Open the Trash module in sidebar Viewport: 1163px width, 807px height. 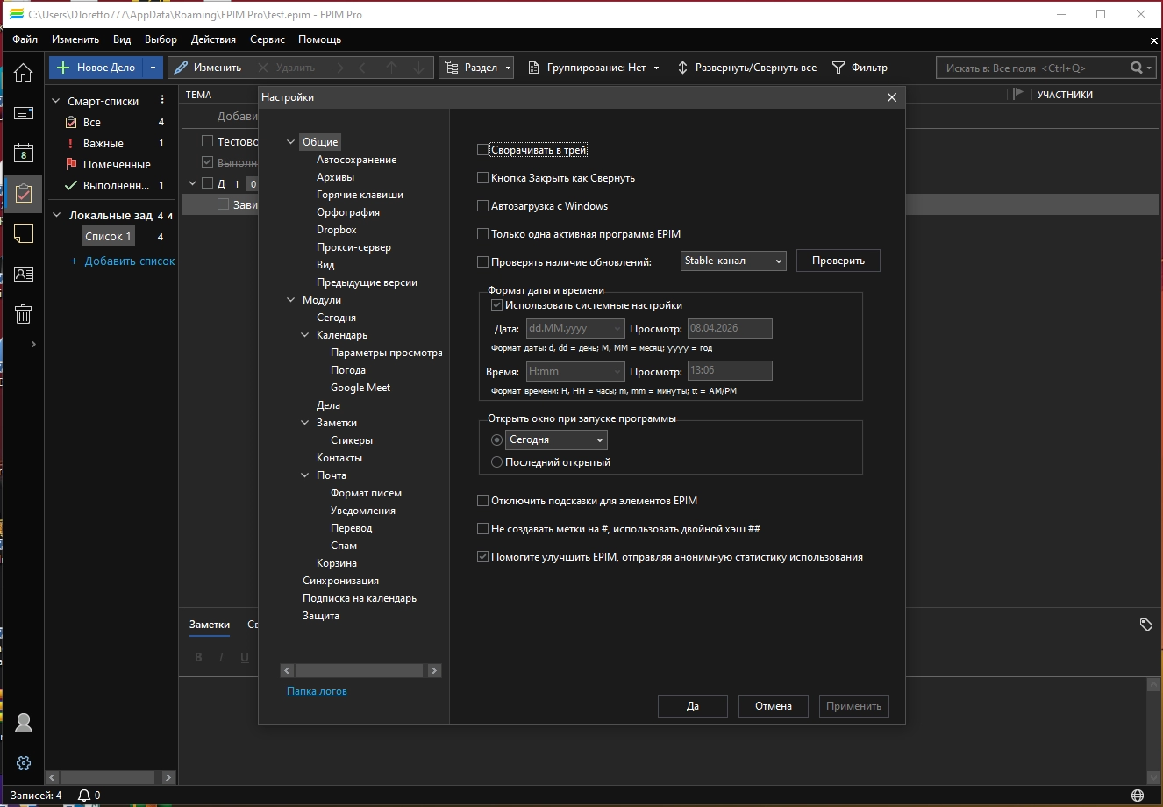pyautogui.click(x=23, y=314)
